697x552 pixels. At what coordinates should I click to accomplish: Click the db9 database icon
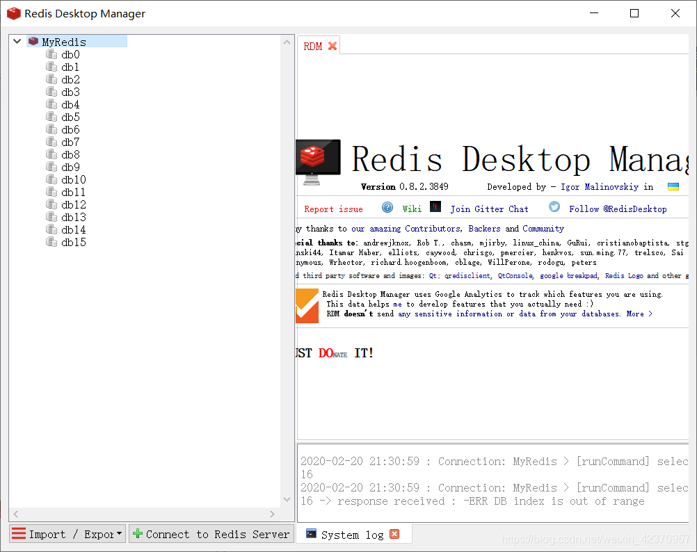(x=51, y=167)
